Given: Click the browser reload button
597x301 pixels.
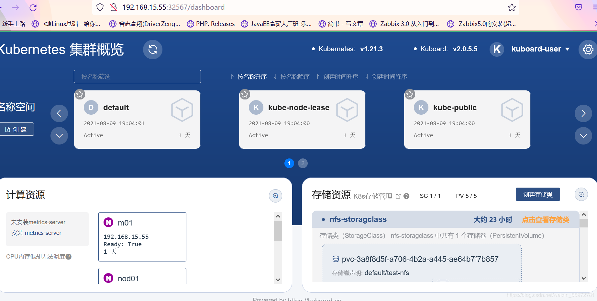Looking at the screenshot, I should pos(33,7).
